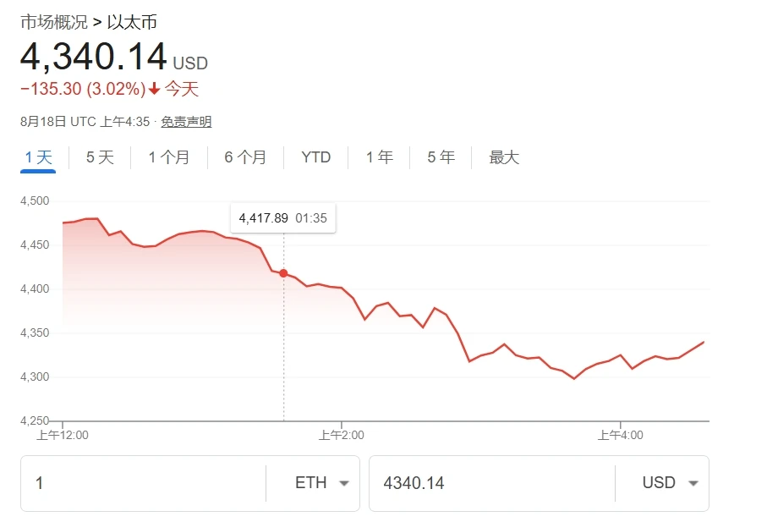Switch chart to 1 年 view
Image resolution: width=778 pixels, height=522 pixels.
379,157
